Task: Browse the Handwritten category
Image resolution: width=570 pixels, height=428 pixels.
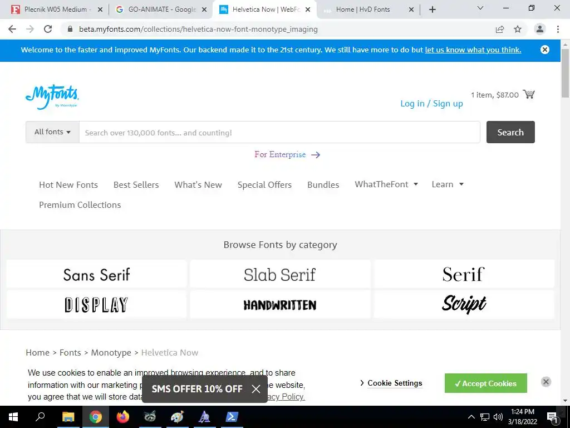Action: [x=280, y=304]
